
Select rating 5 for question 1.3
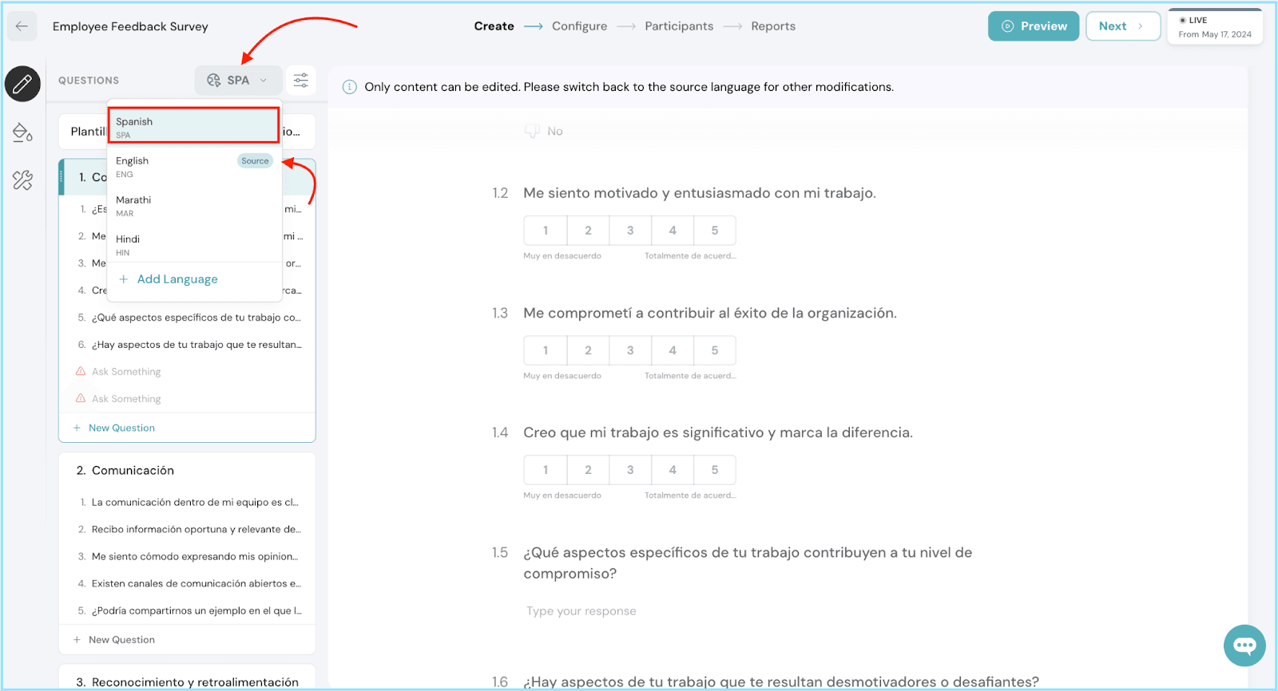[x=714, y=350]
